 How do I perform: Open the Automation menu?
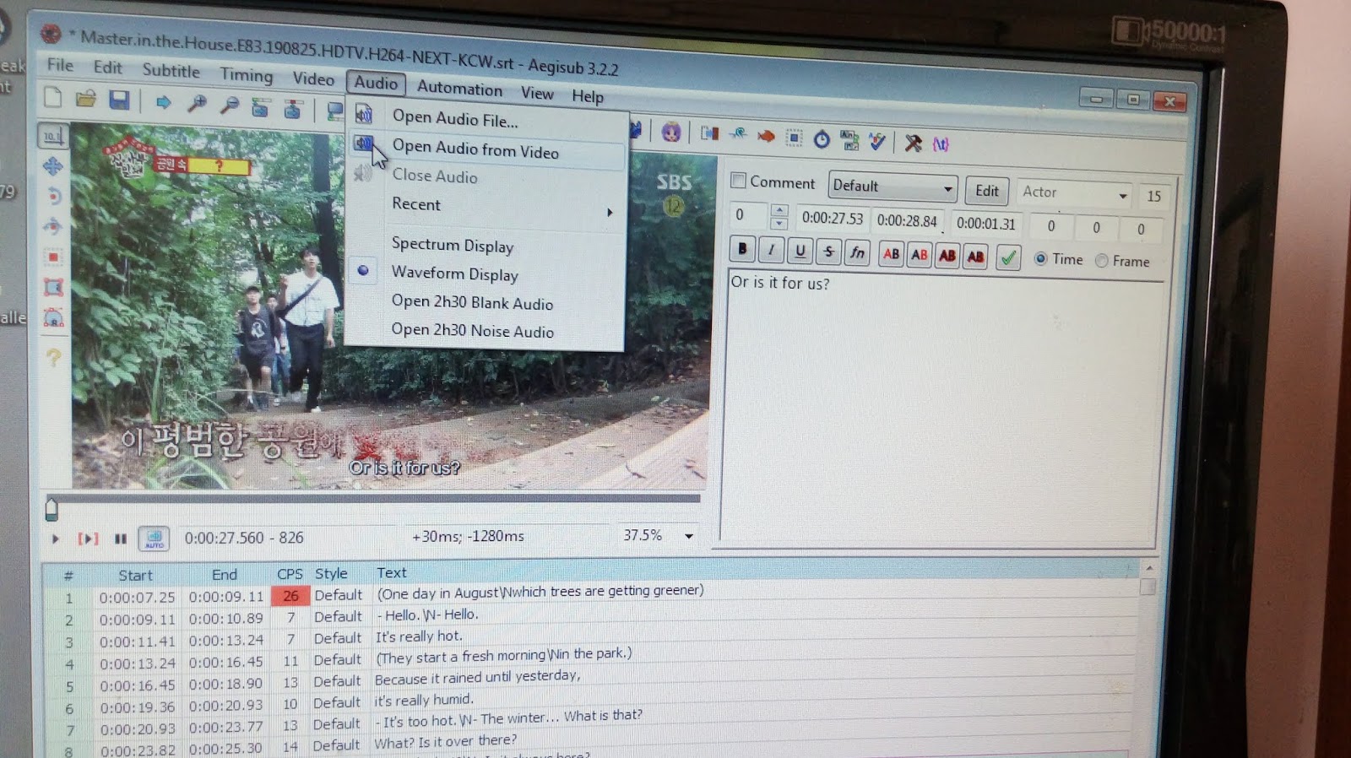coord(459,89)
